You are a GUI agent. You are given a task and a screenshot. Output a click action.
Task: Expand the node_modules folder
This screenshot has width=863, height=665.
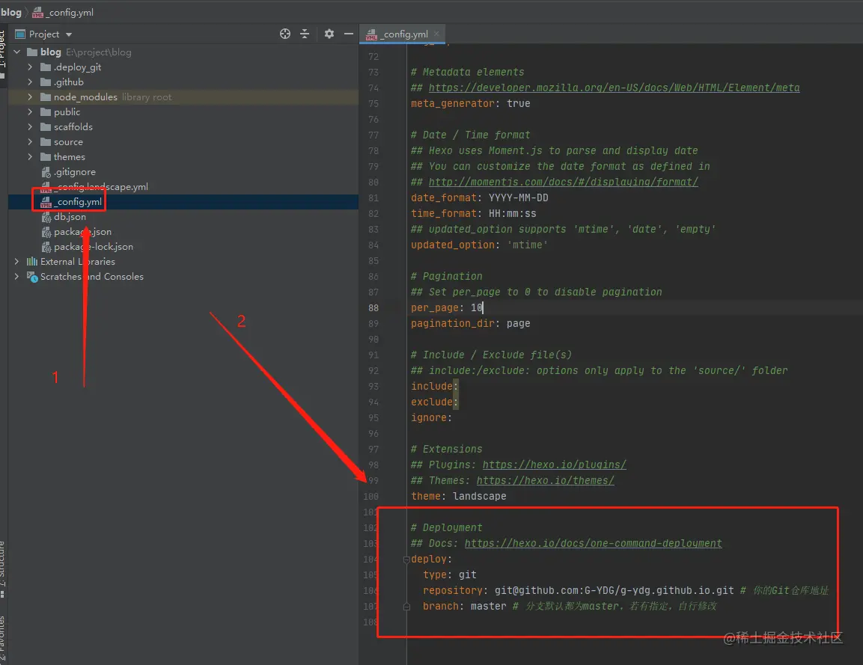click(x=30, y=96)
